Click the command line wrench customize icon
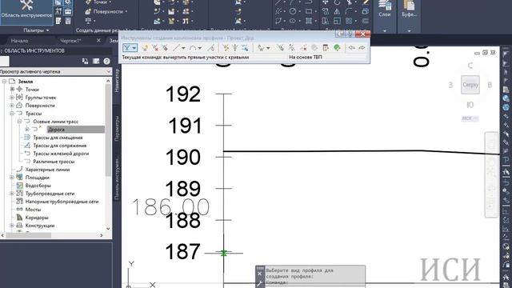Viewport: 512px width, 288px height. tap(259, 283)
